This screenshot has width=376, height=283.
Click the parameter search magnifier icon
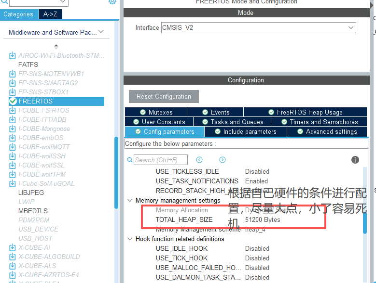[x=130, y=160]
